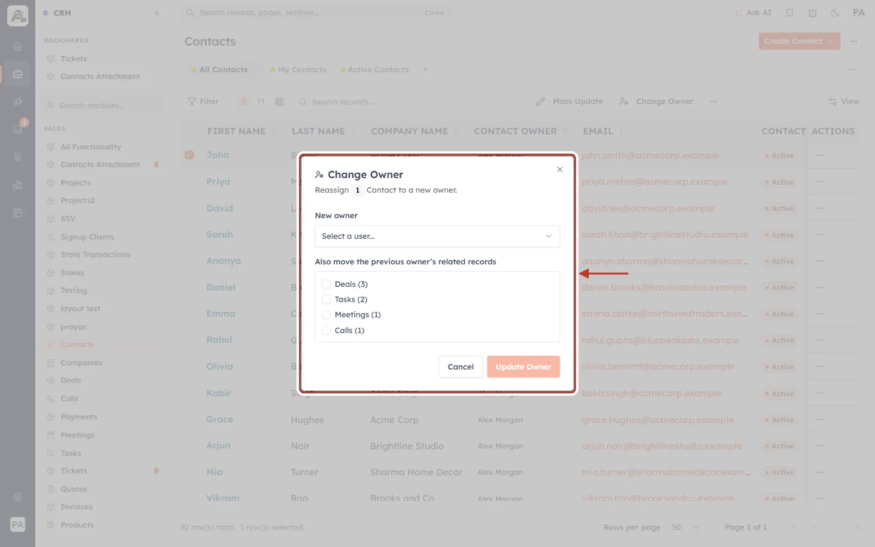Switch to grid table view icon
The width and height of the screenshot is (875, 547).
coord(280,101)
